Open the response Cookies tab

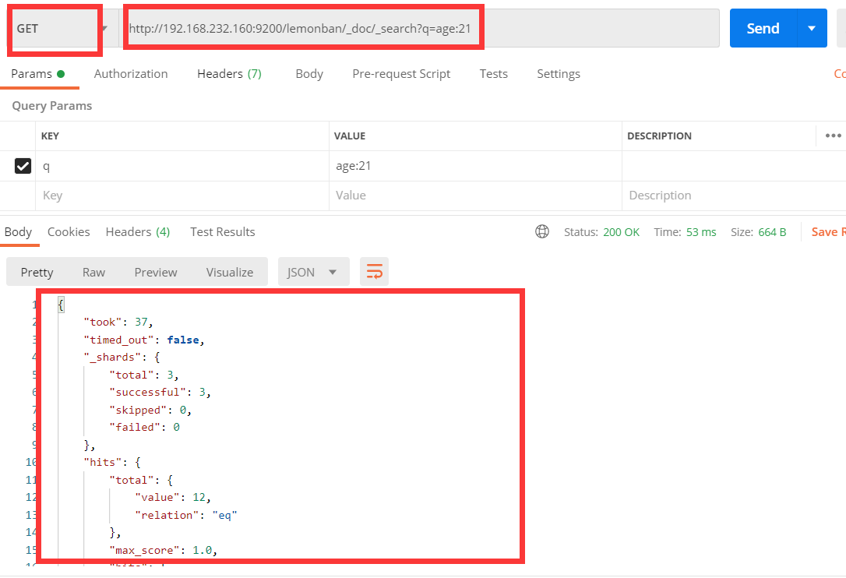coord(69,232)
